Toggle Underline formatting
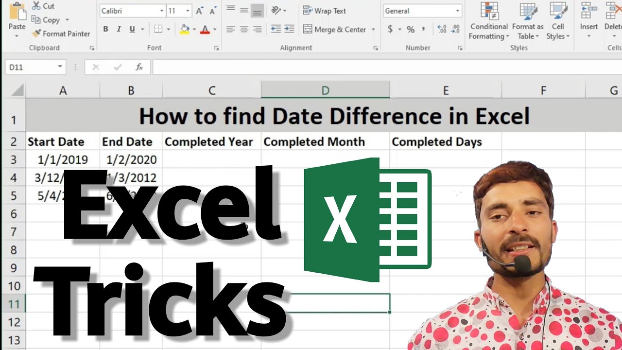 point(132,29)
